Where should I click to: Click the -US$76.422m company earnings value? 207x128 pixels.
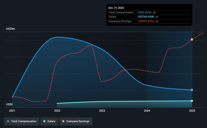pos(146,21)
